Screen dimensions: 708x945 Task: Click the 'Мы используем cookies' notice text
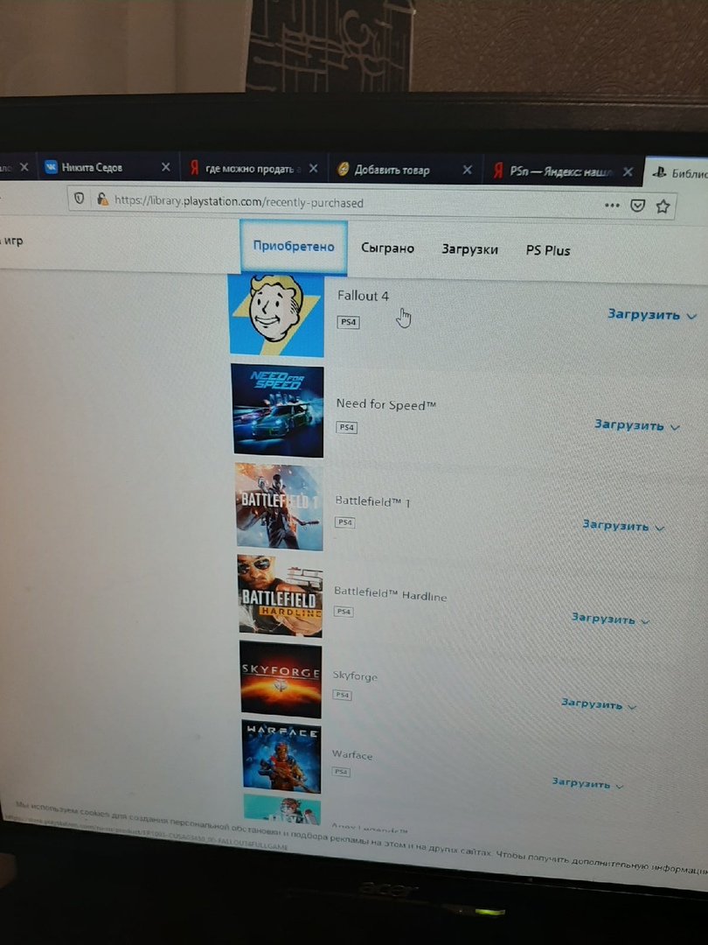[361, 836]
